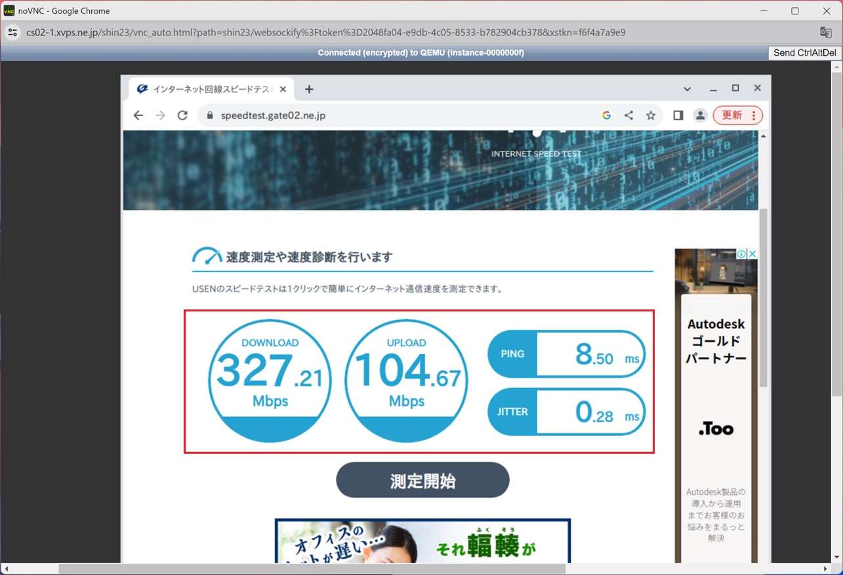Click the ad info icon on Autodesk ad
The width and height of the screenshot is (843, 575).
[x=741, y=254]
